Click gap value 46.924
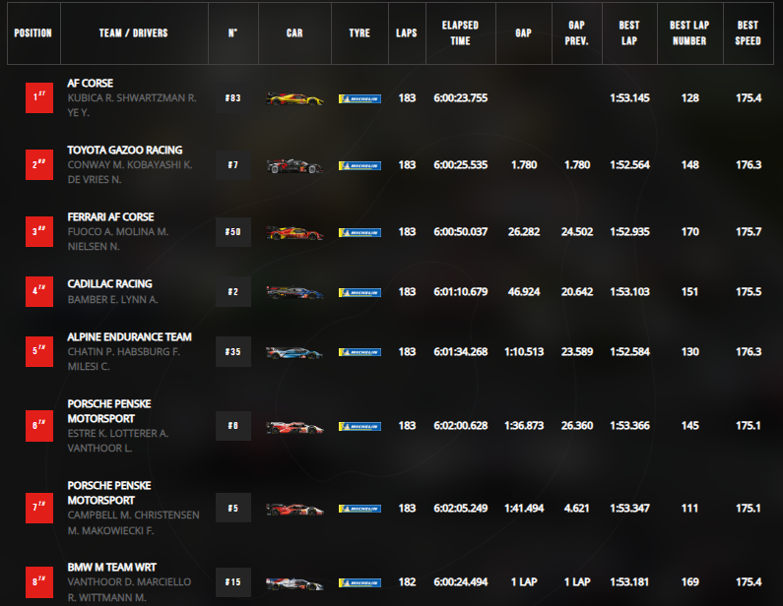783x606 pixels. click(x=524, y=292)
